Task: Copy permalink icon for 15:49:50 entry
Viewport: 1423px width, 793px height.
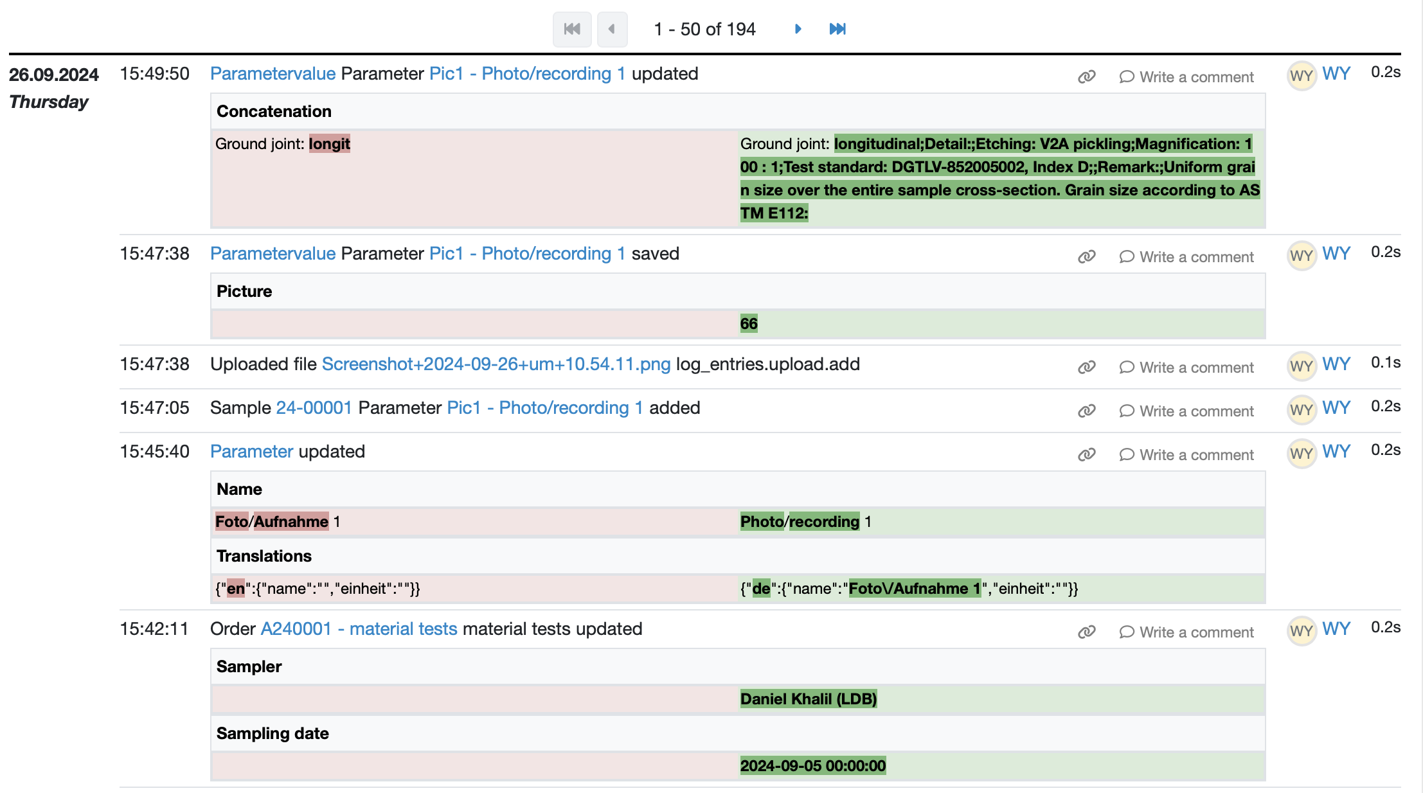Action: (x=1086, y=77)
